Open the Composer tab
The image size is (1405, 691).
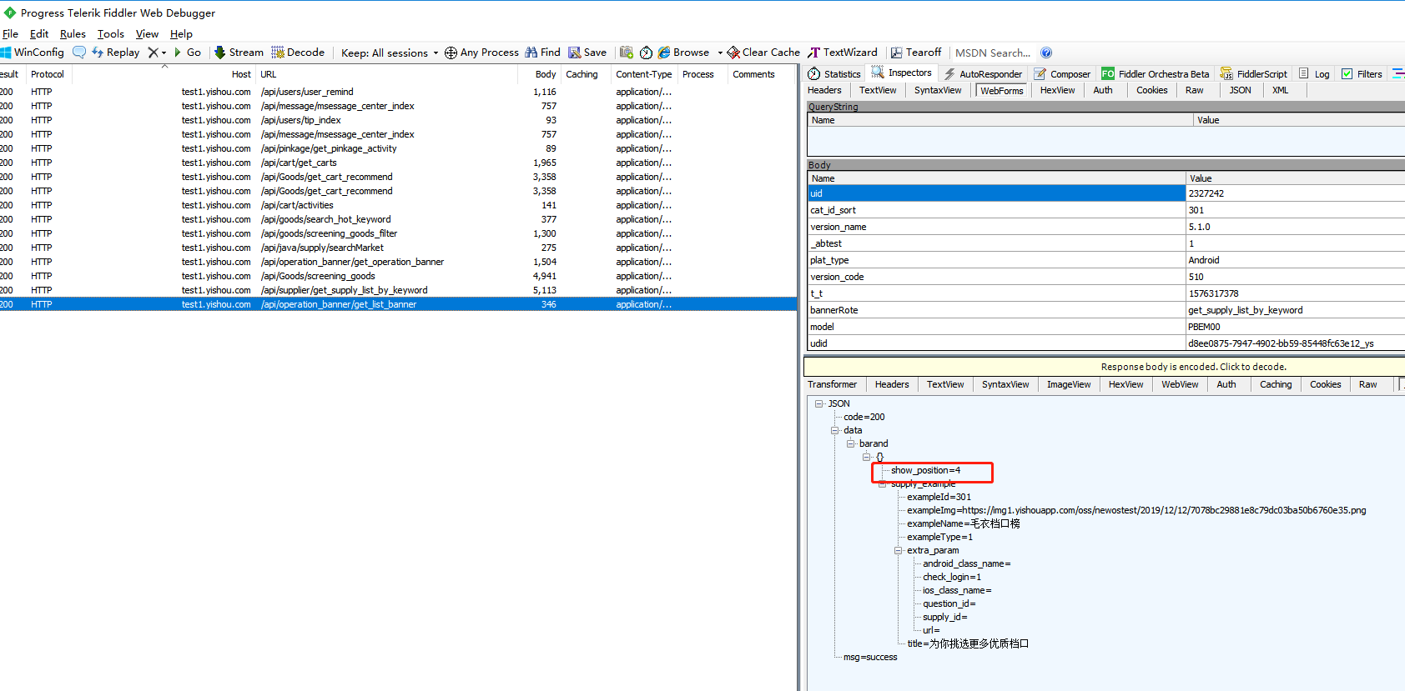1062,74
